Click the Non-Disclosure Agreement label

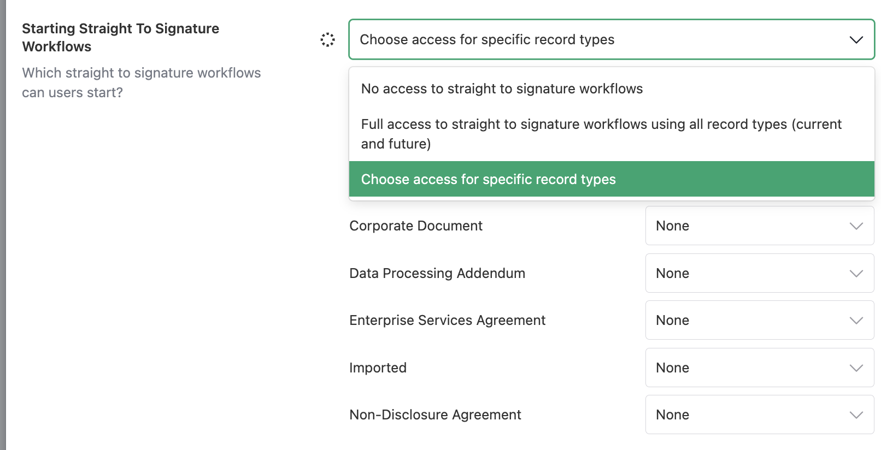[436, 415]
